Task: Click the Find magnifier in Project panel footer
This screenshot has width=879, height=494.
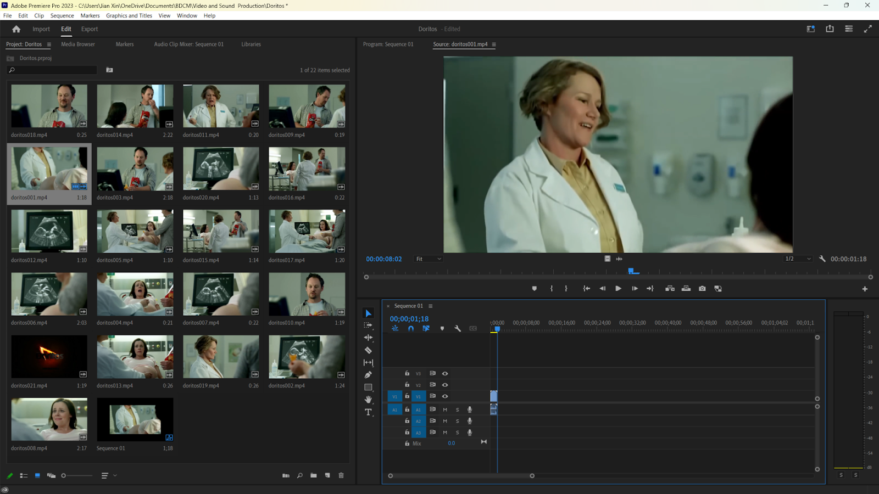Action: tap(300, 475)
